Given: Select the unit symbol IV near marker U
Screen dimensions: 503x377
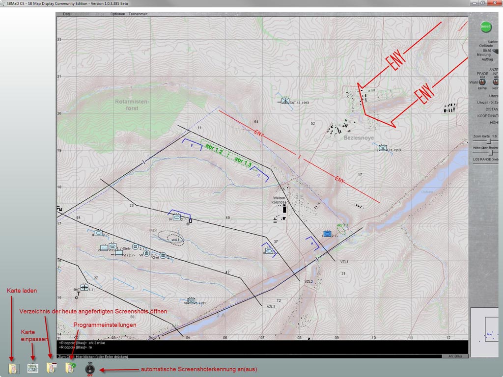Looking at the screenshot, I should pyautogui.click(x=177, y=217).
